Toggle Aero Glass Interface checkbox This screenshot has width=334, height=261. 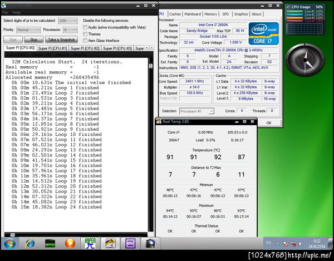[x=85, y=41]
